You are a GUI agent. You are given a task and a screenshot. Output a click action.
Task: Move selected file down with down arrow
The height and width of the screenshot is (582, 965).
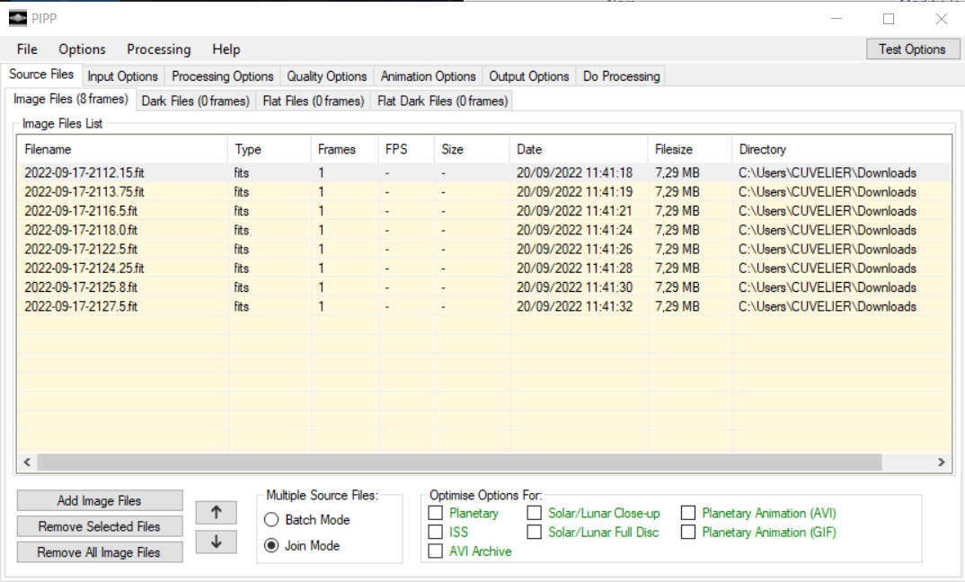tap(216, 542)
